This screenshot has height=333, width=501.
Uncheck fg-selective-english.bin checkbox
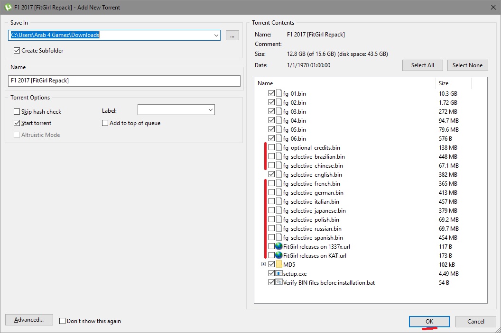coord(271,174)
